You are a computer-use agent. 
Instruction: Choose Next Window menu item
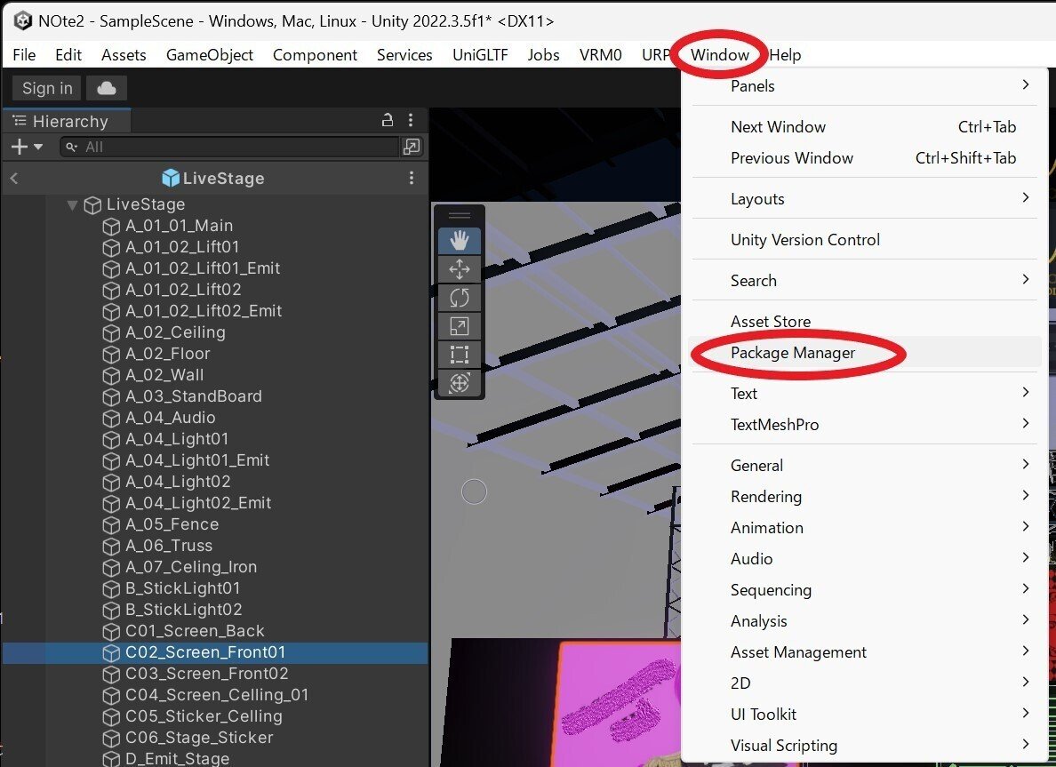click(x=867, y=126)
